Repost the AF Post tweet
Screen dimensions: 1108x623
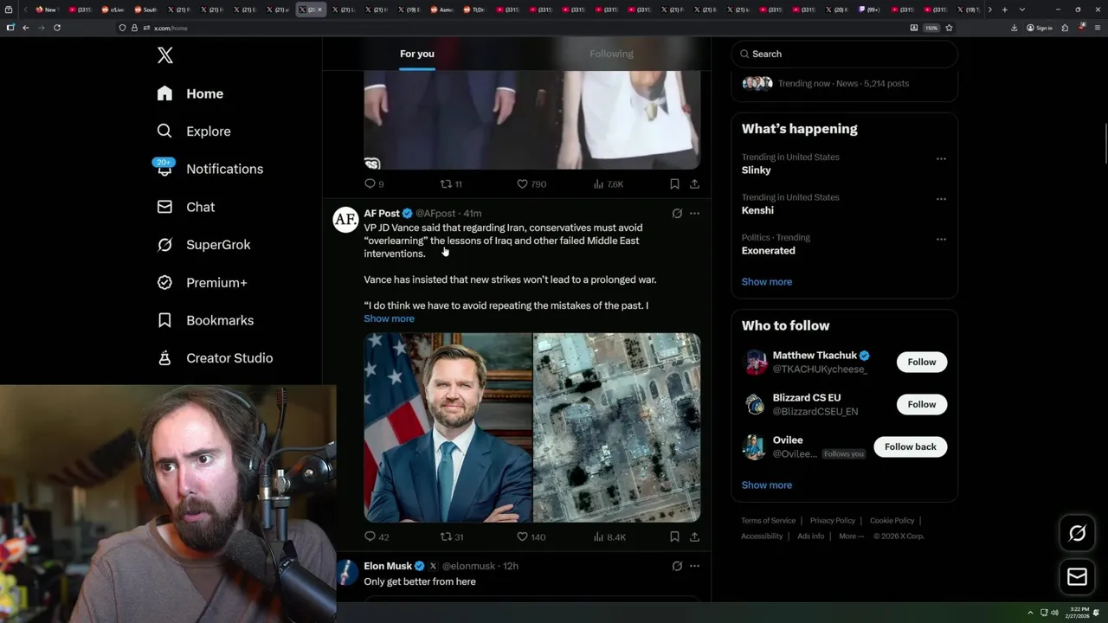tap(452, 536)
